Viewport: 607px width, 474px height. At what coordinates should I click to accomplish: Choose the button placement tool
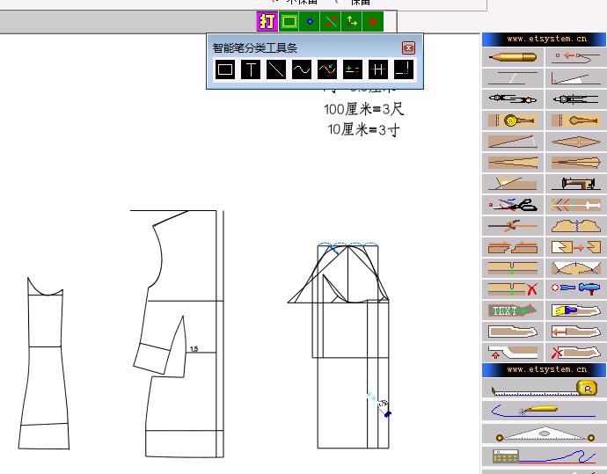coord(511,120)
